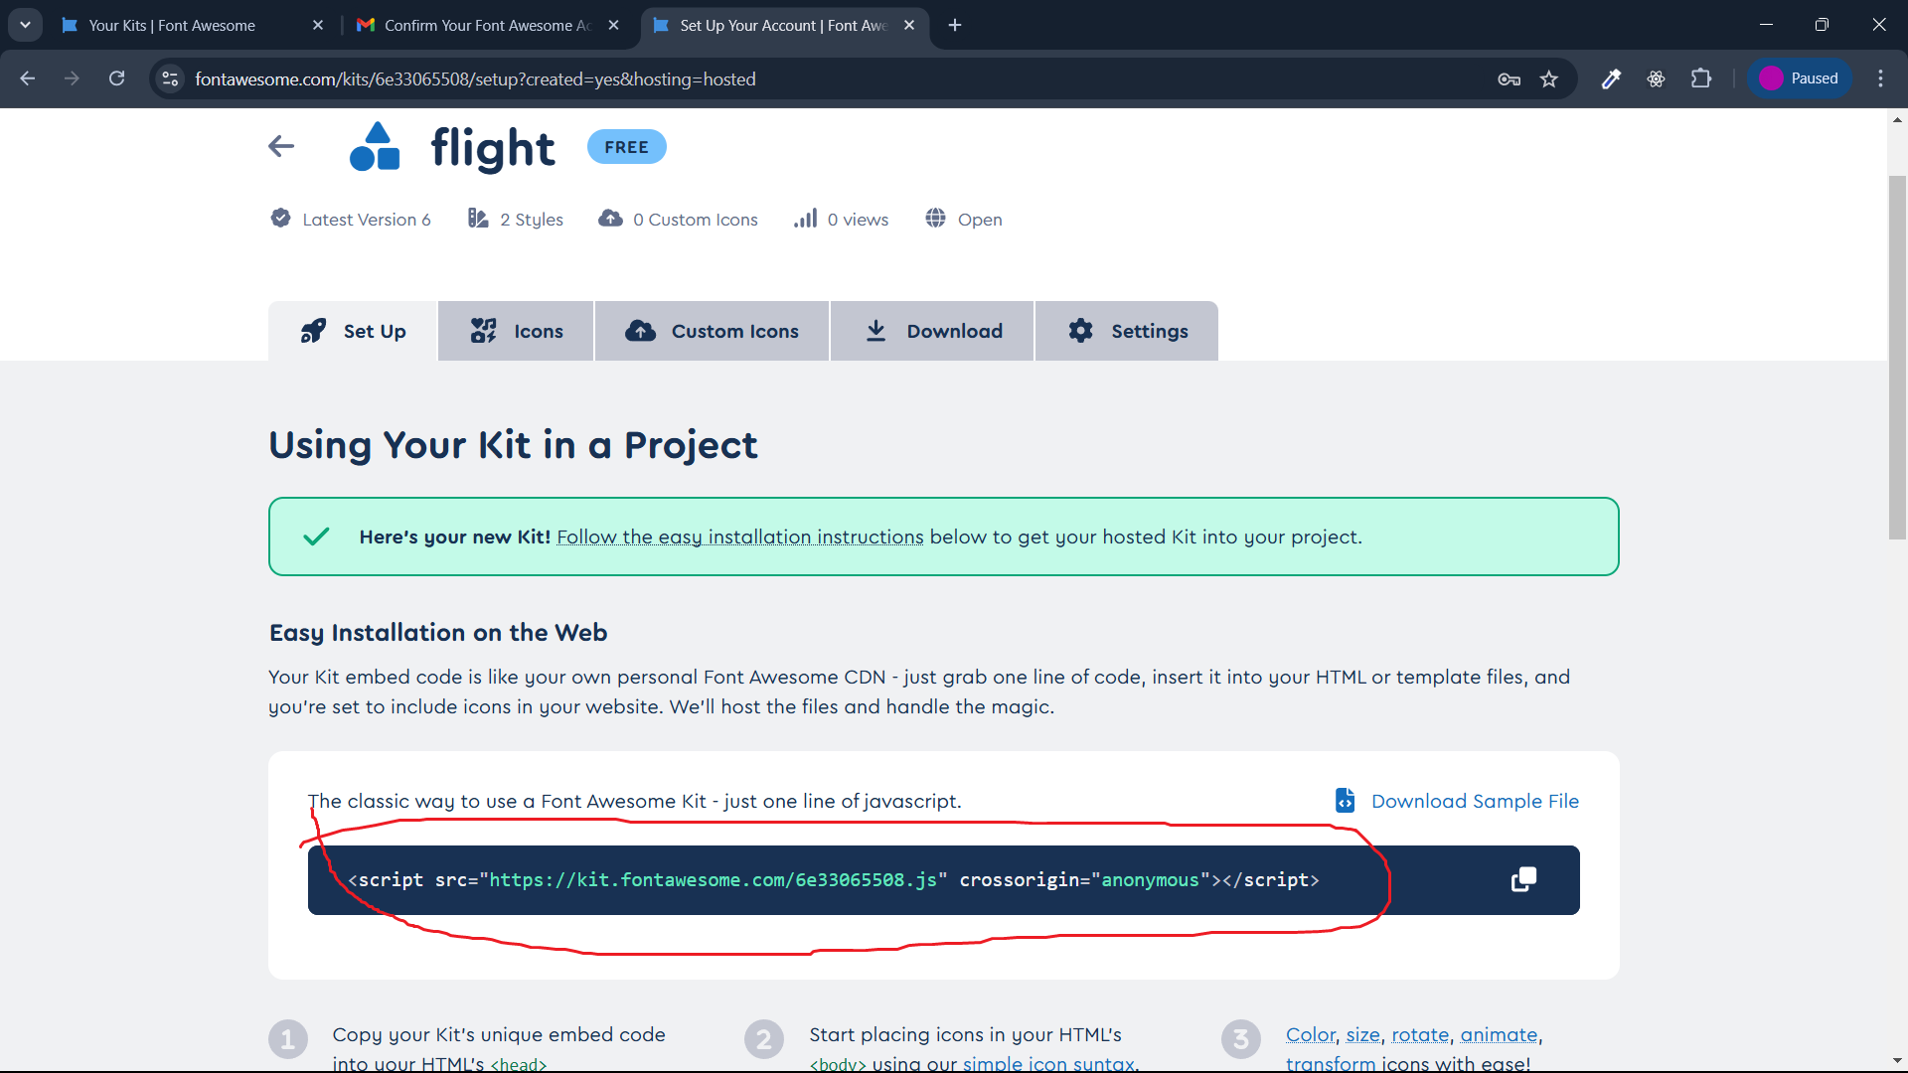1908x1073 pixels.
Task: Open the Download tab
Action: pyautogui.click(x=932, y=331)
